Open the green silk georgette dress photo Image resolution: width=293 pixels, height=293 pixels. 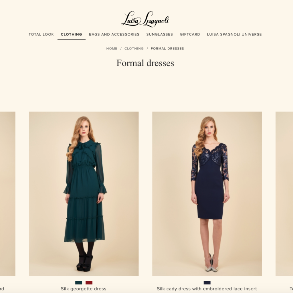point(84,194)
